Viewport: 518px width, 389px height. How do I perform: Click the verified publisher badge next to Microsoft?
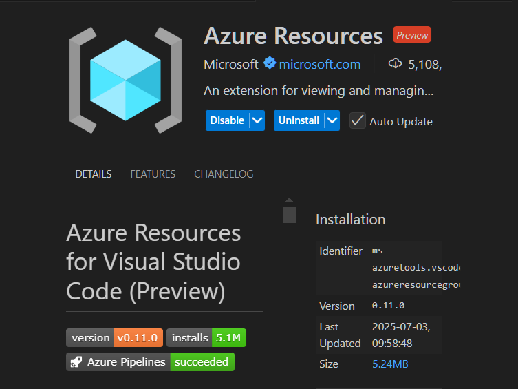coord(270,63)
